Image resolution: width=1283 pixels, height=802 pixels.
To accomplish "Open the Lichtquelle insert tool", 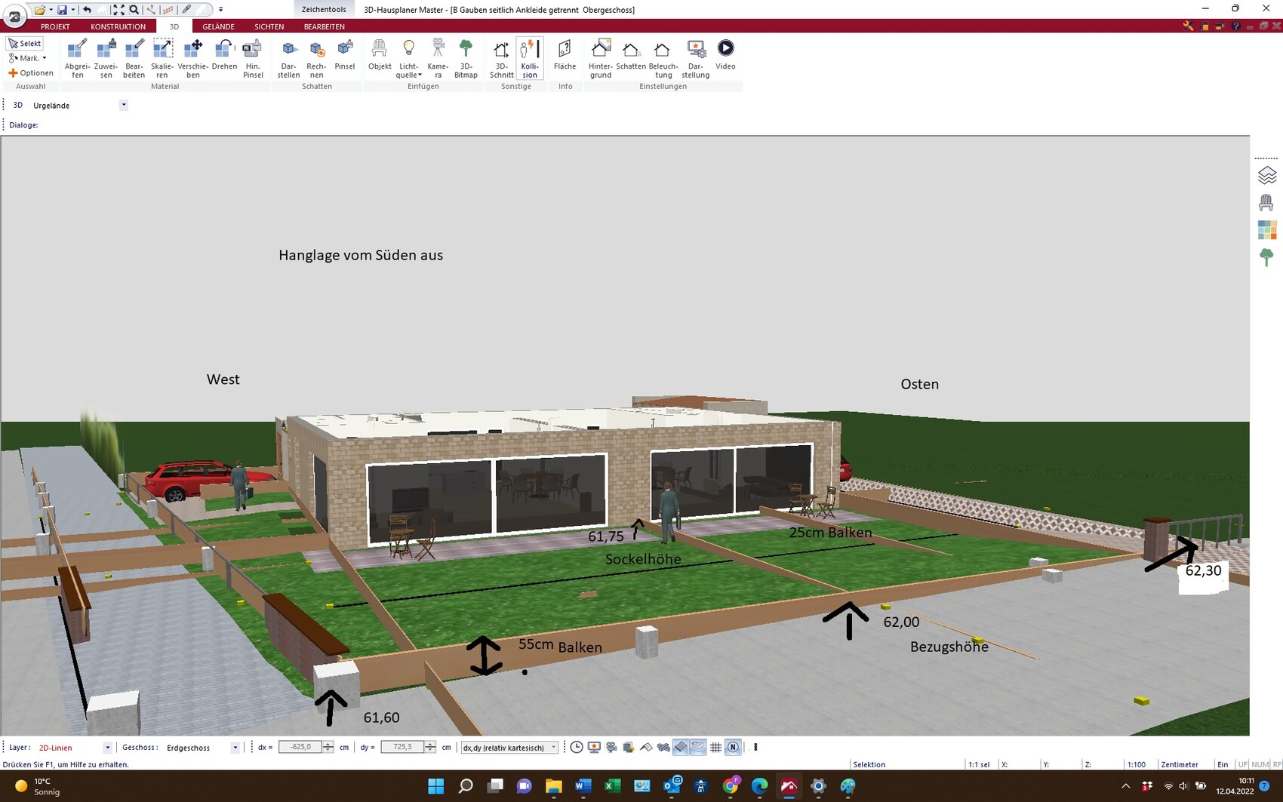I will [x=408, y=58].
